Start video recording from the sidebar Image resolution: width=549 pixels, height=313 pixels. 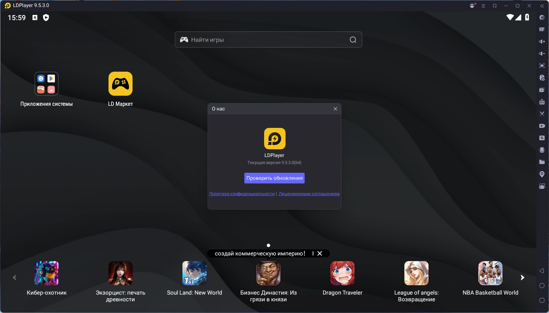542,126
